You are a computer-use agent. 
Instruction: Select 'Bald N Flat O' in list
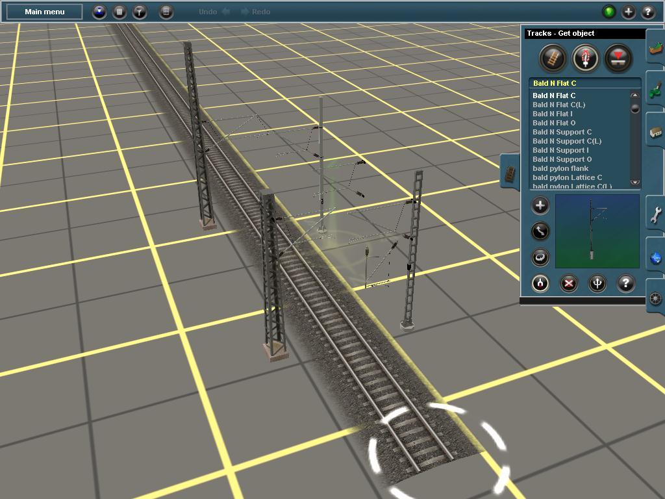[554, 123]
